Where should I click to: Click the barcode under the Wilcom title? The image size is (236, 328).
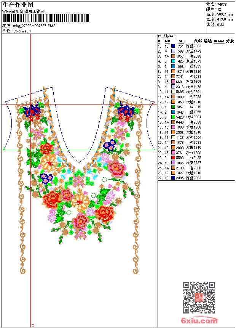[46, 18]
